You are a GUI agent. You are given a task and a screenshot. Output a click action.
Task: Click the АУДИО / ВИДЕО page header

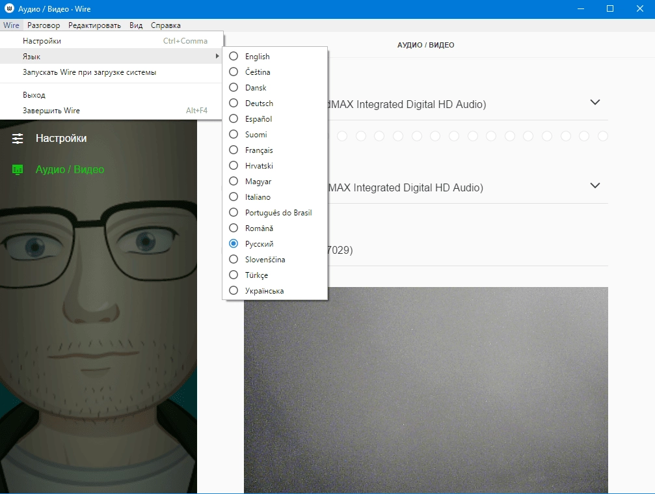click(425, 45)
